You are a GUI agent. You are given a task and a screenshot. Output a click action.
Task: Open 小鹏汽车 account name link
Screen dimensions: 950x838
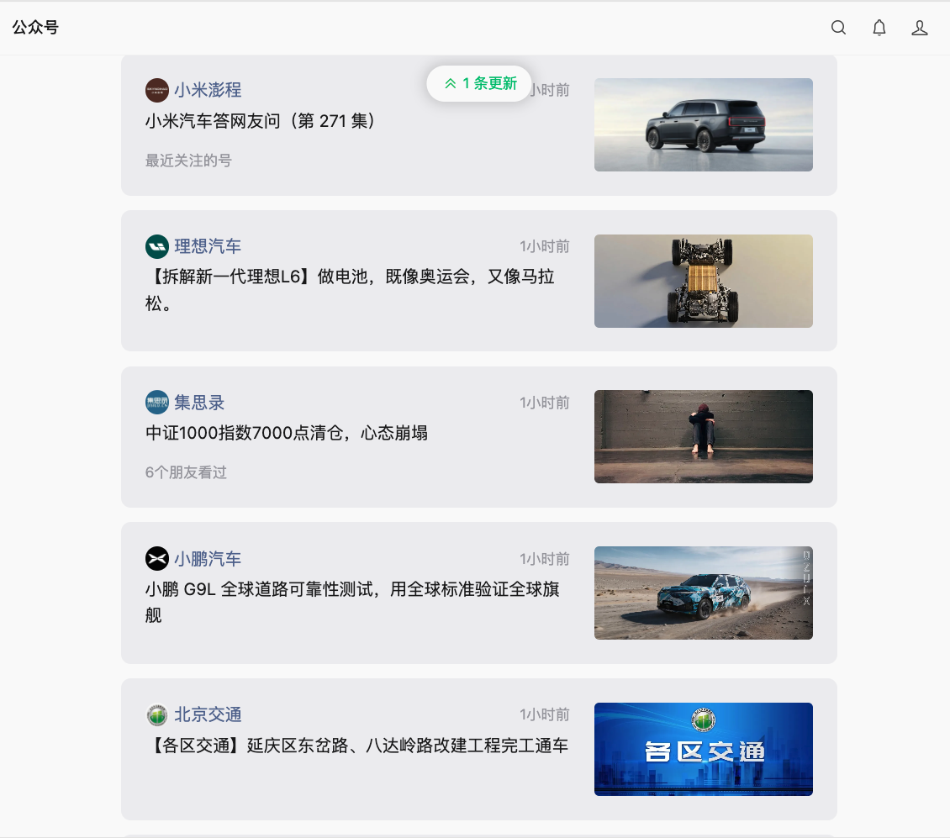click(208, 559)
